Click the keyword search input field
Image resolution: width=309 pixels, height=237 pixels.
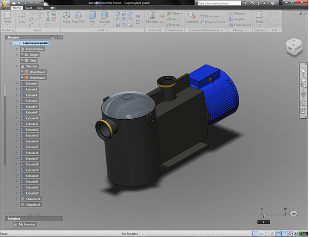point(219,3)
